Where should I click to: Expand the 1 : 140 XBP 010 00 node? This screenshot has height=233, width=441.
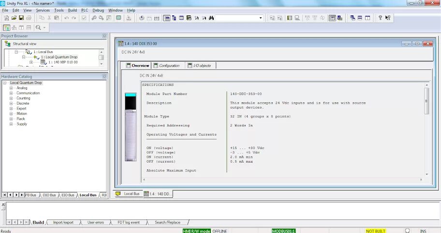31,62
